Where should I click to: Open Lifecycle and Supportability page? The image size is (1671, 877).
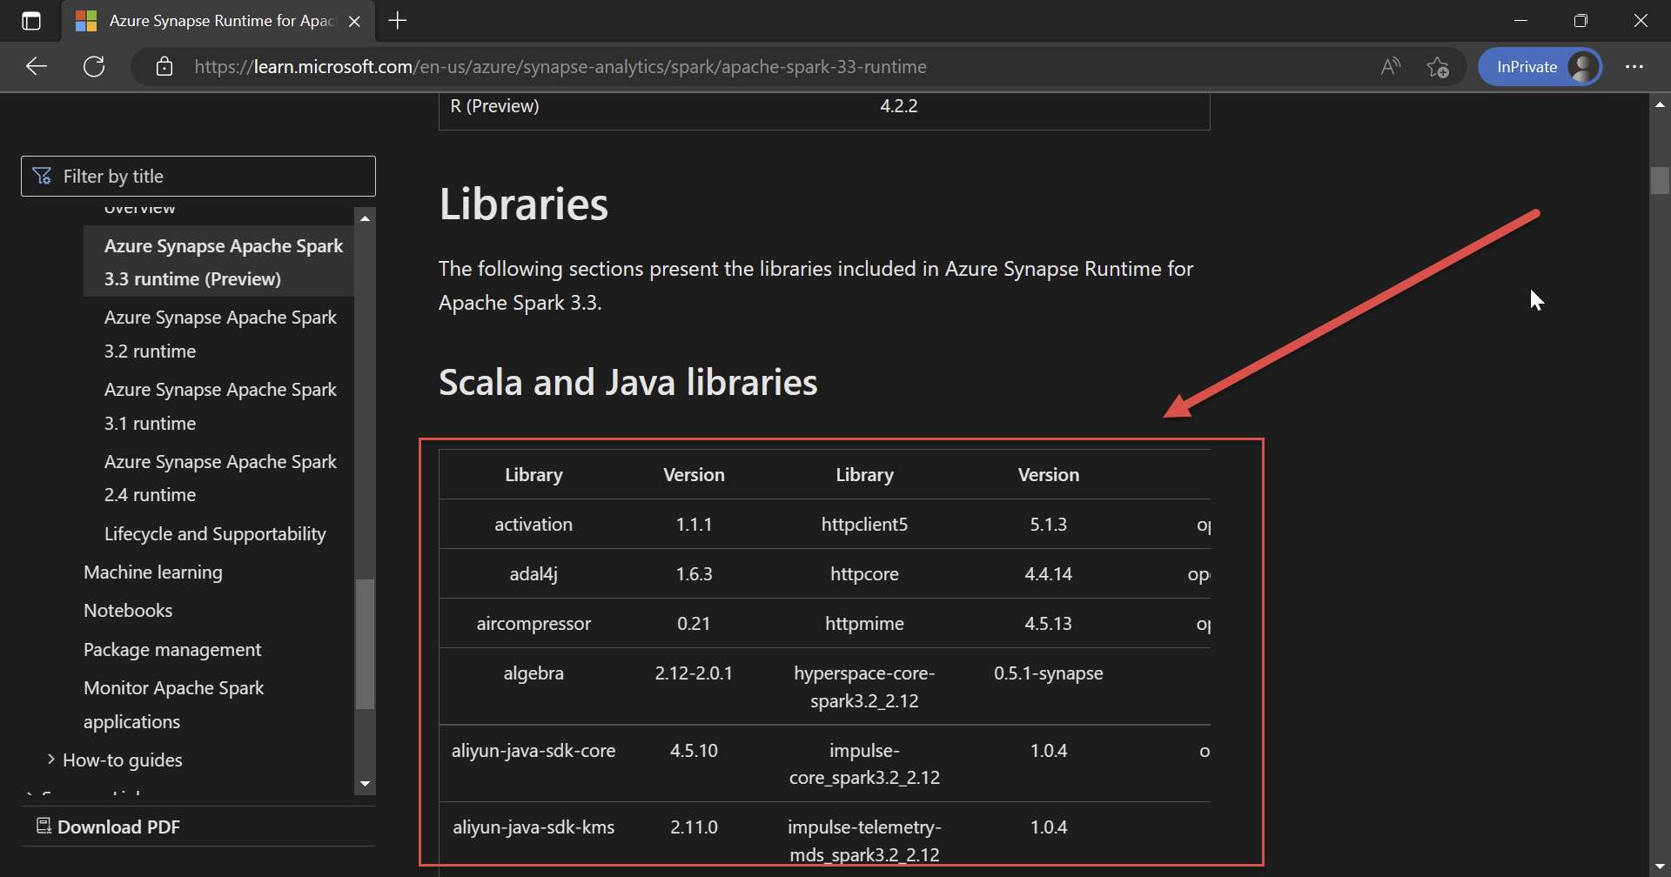[x=215, y=534]
